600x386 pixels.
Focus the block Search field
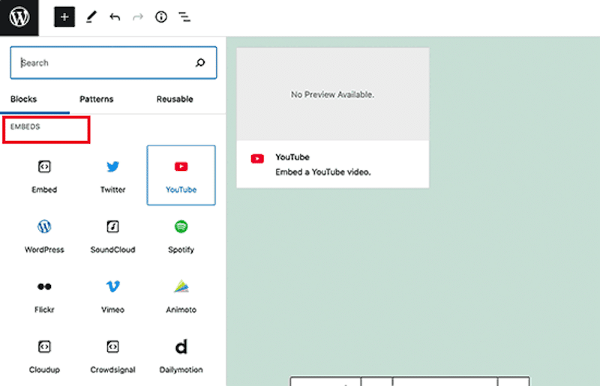click(113, 63)
